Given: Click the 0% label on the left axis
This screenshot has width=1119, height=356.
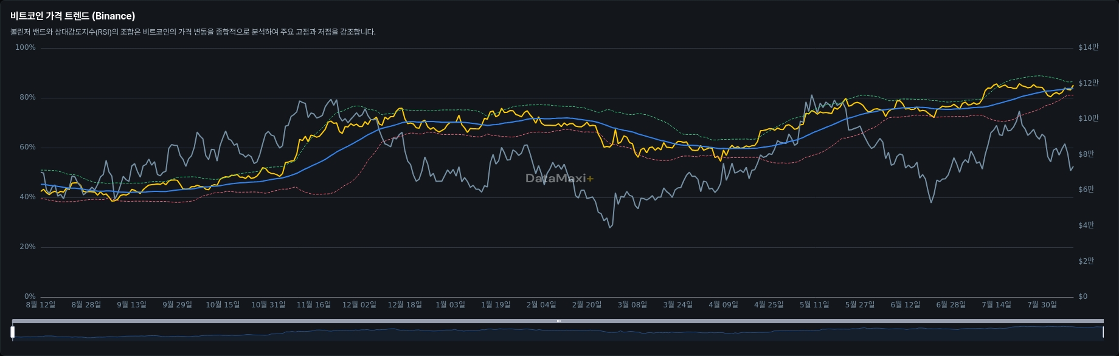Looking at the screenshot, I should (30, 296).
